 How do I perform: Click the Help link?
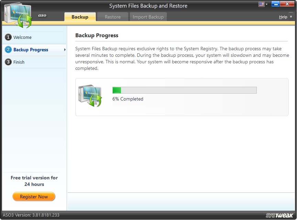click(x=283, y=17)
